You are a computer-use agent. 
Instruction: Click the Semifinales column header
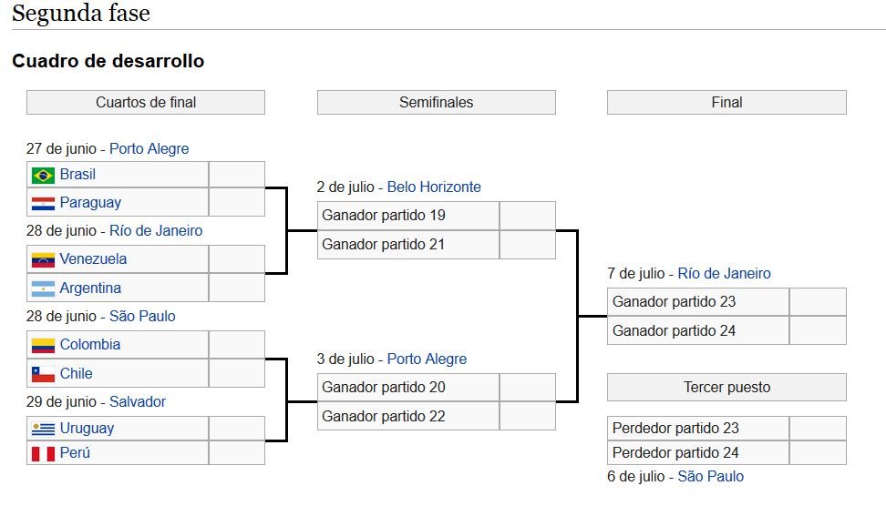(436, 103)
